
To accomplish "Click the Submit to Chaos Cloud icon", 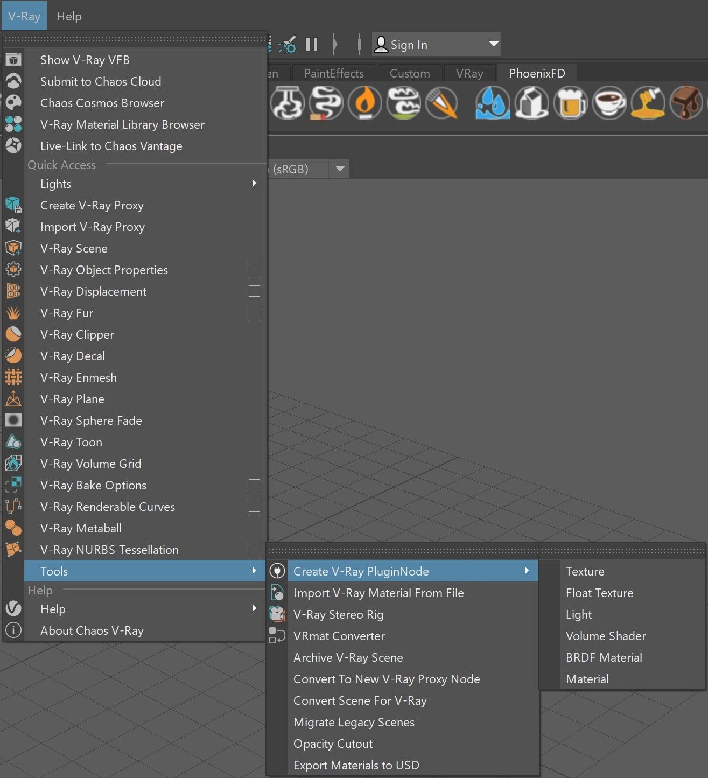I will click(x=13, y=81).
